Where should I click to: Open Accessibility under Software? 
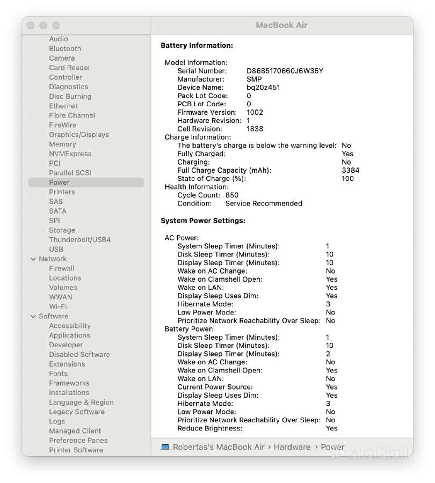pyautogui.click(x=70, y=326)
